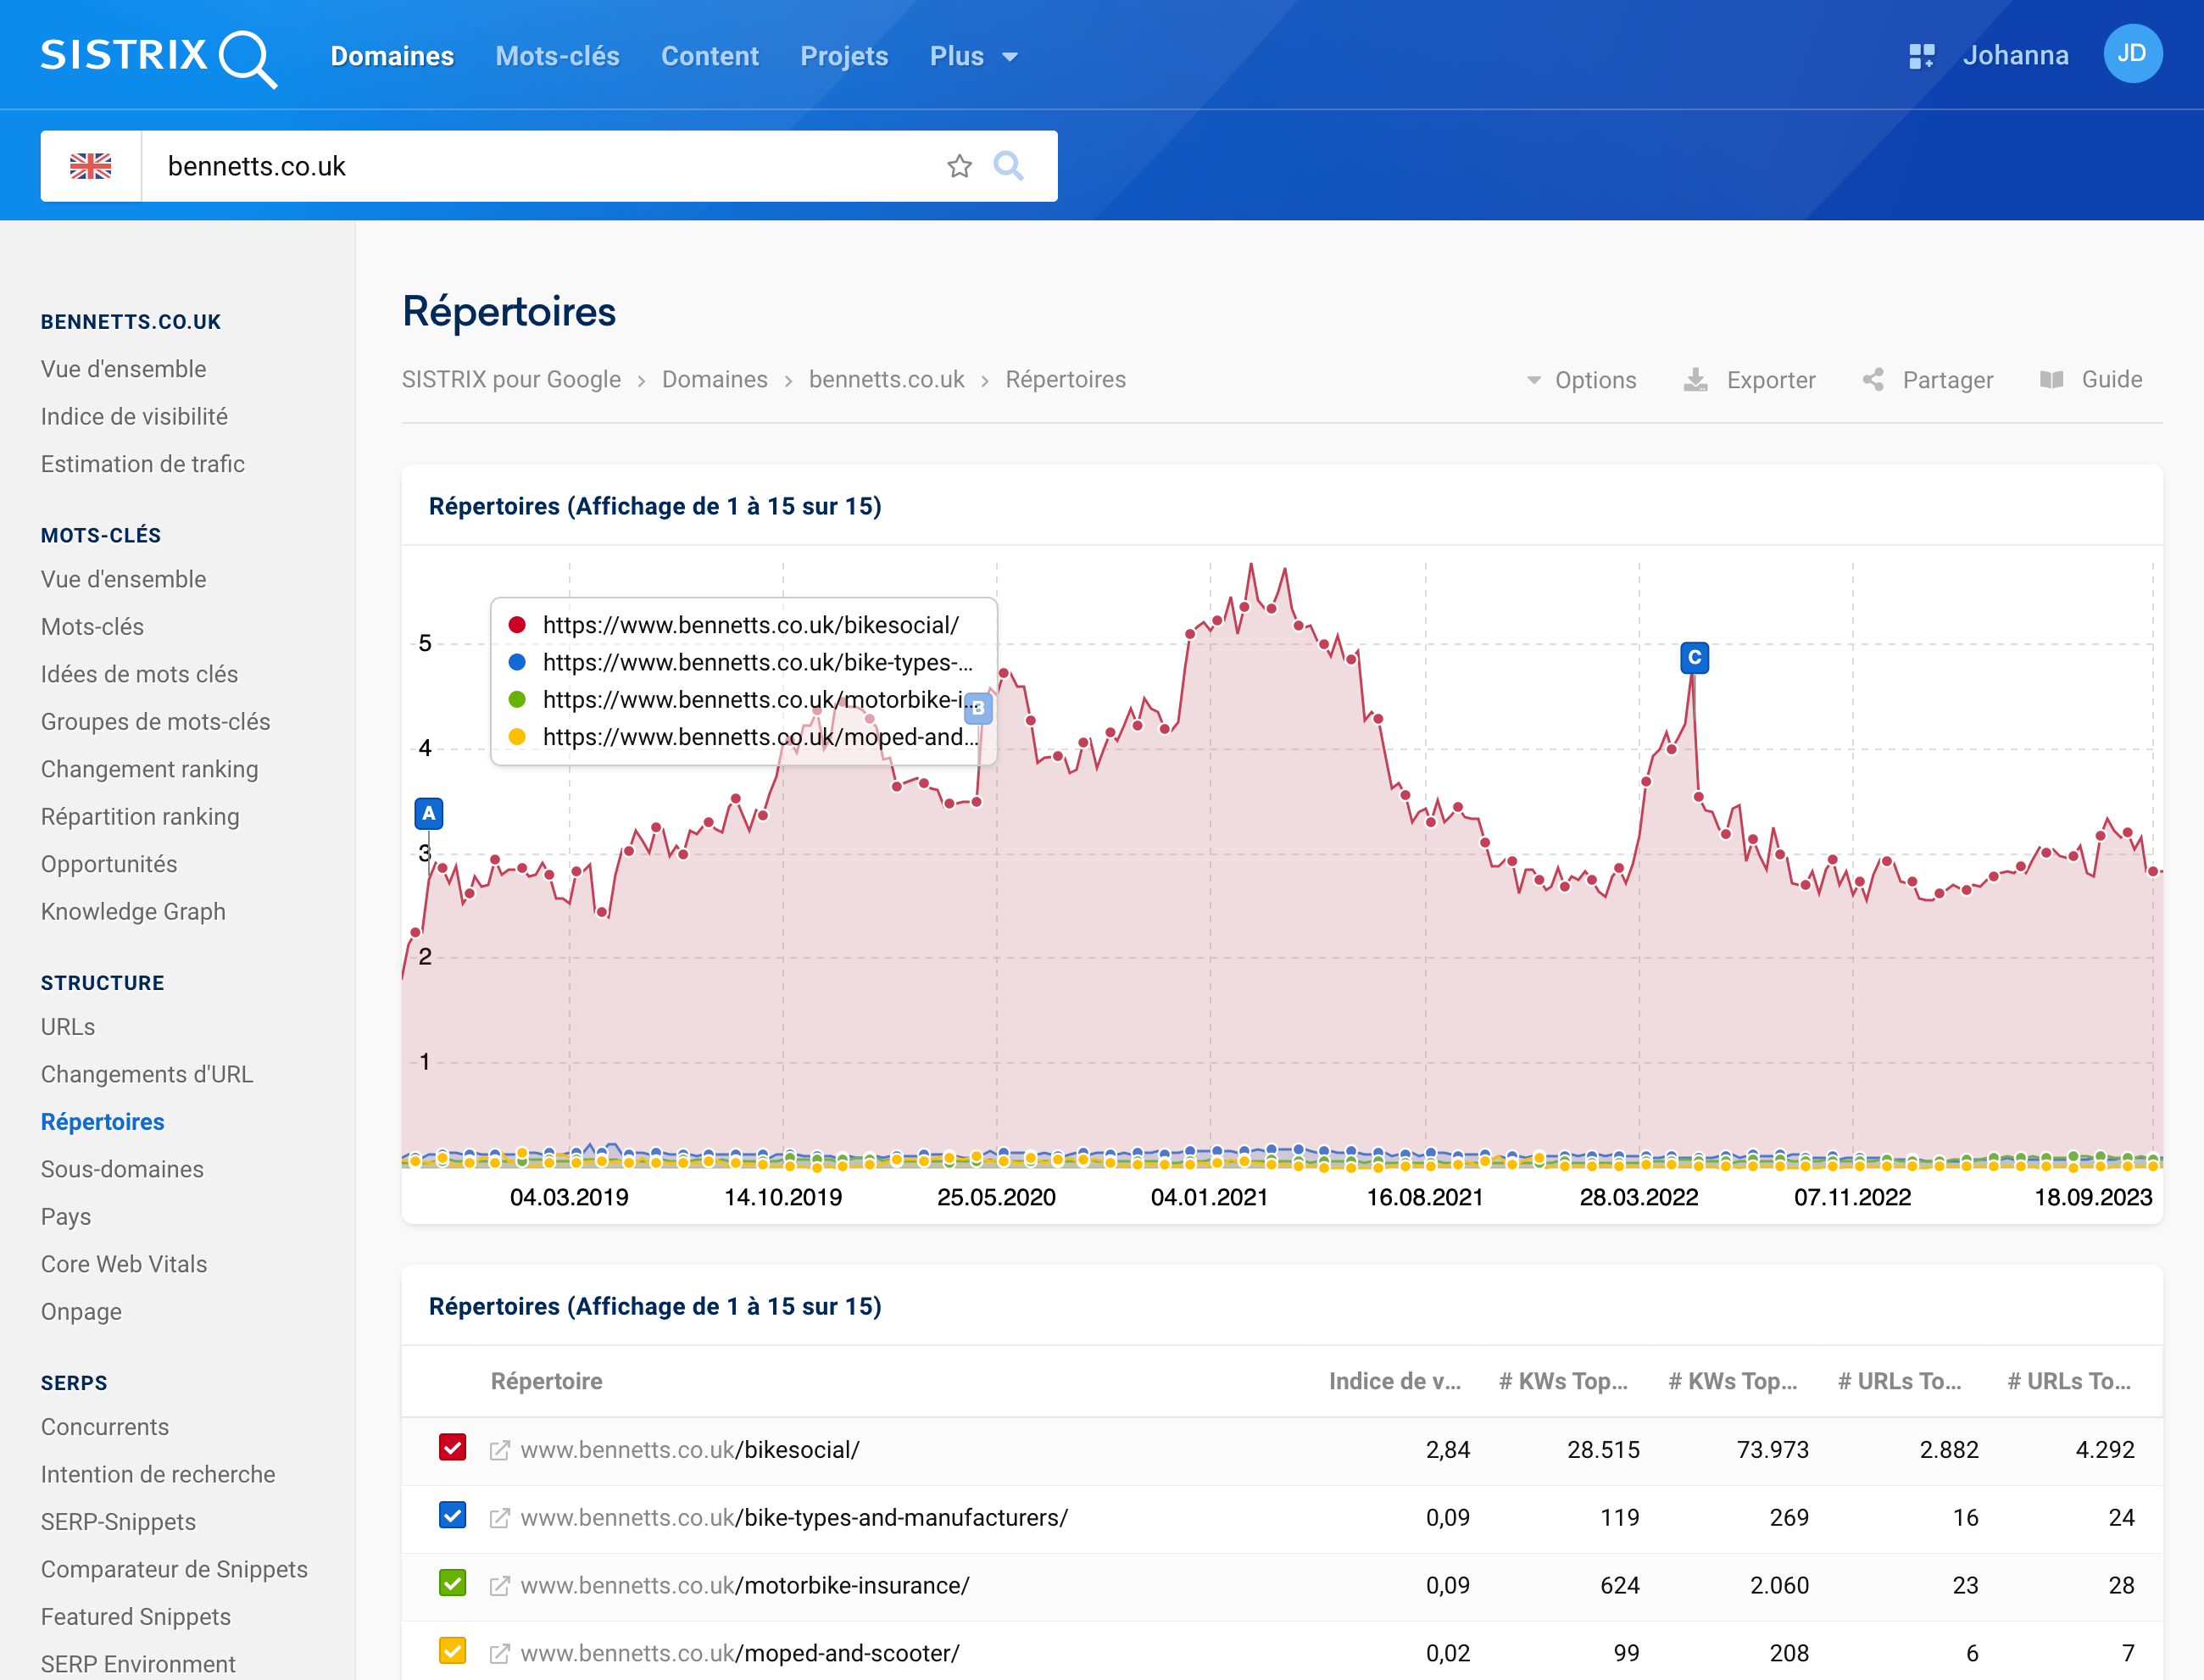
Task: Open Pays in sidebar
Action: 66,1217
